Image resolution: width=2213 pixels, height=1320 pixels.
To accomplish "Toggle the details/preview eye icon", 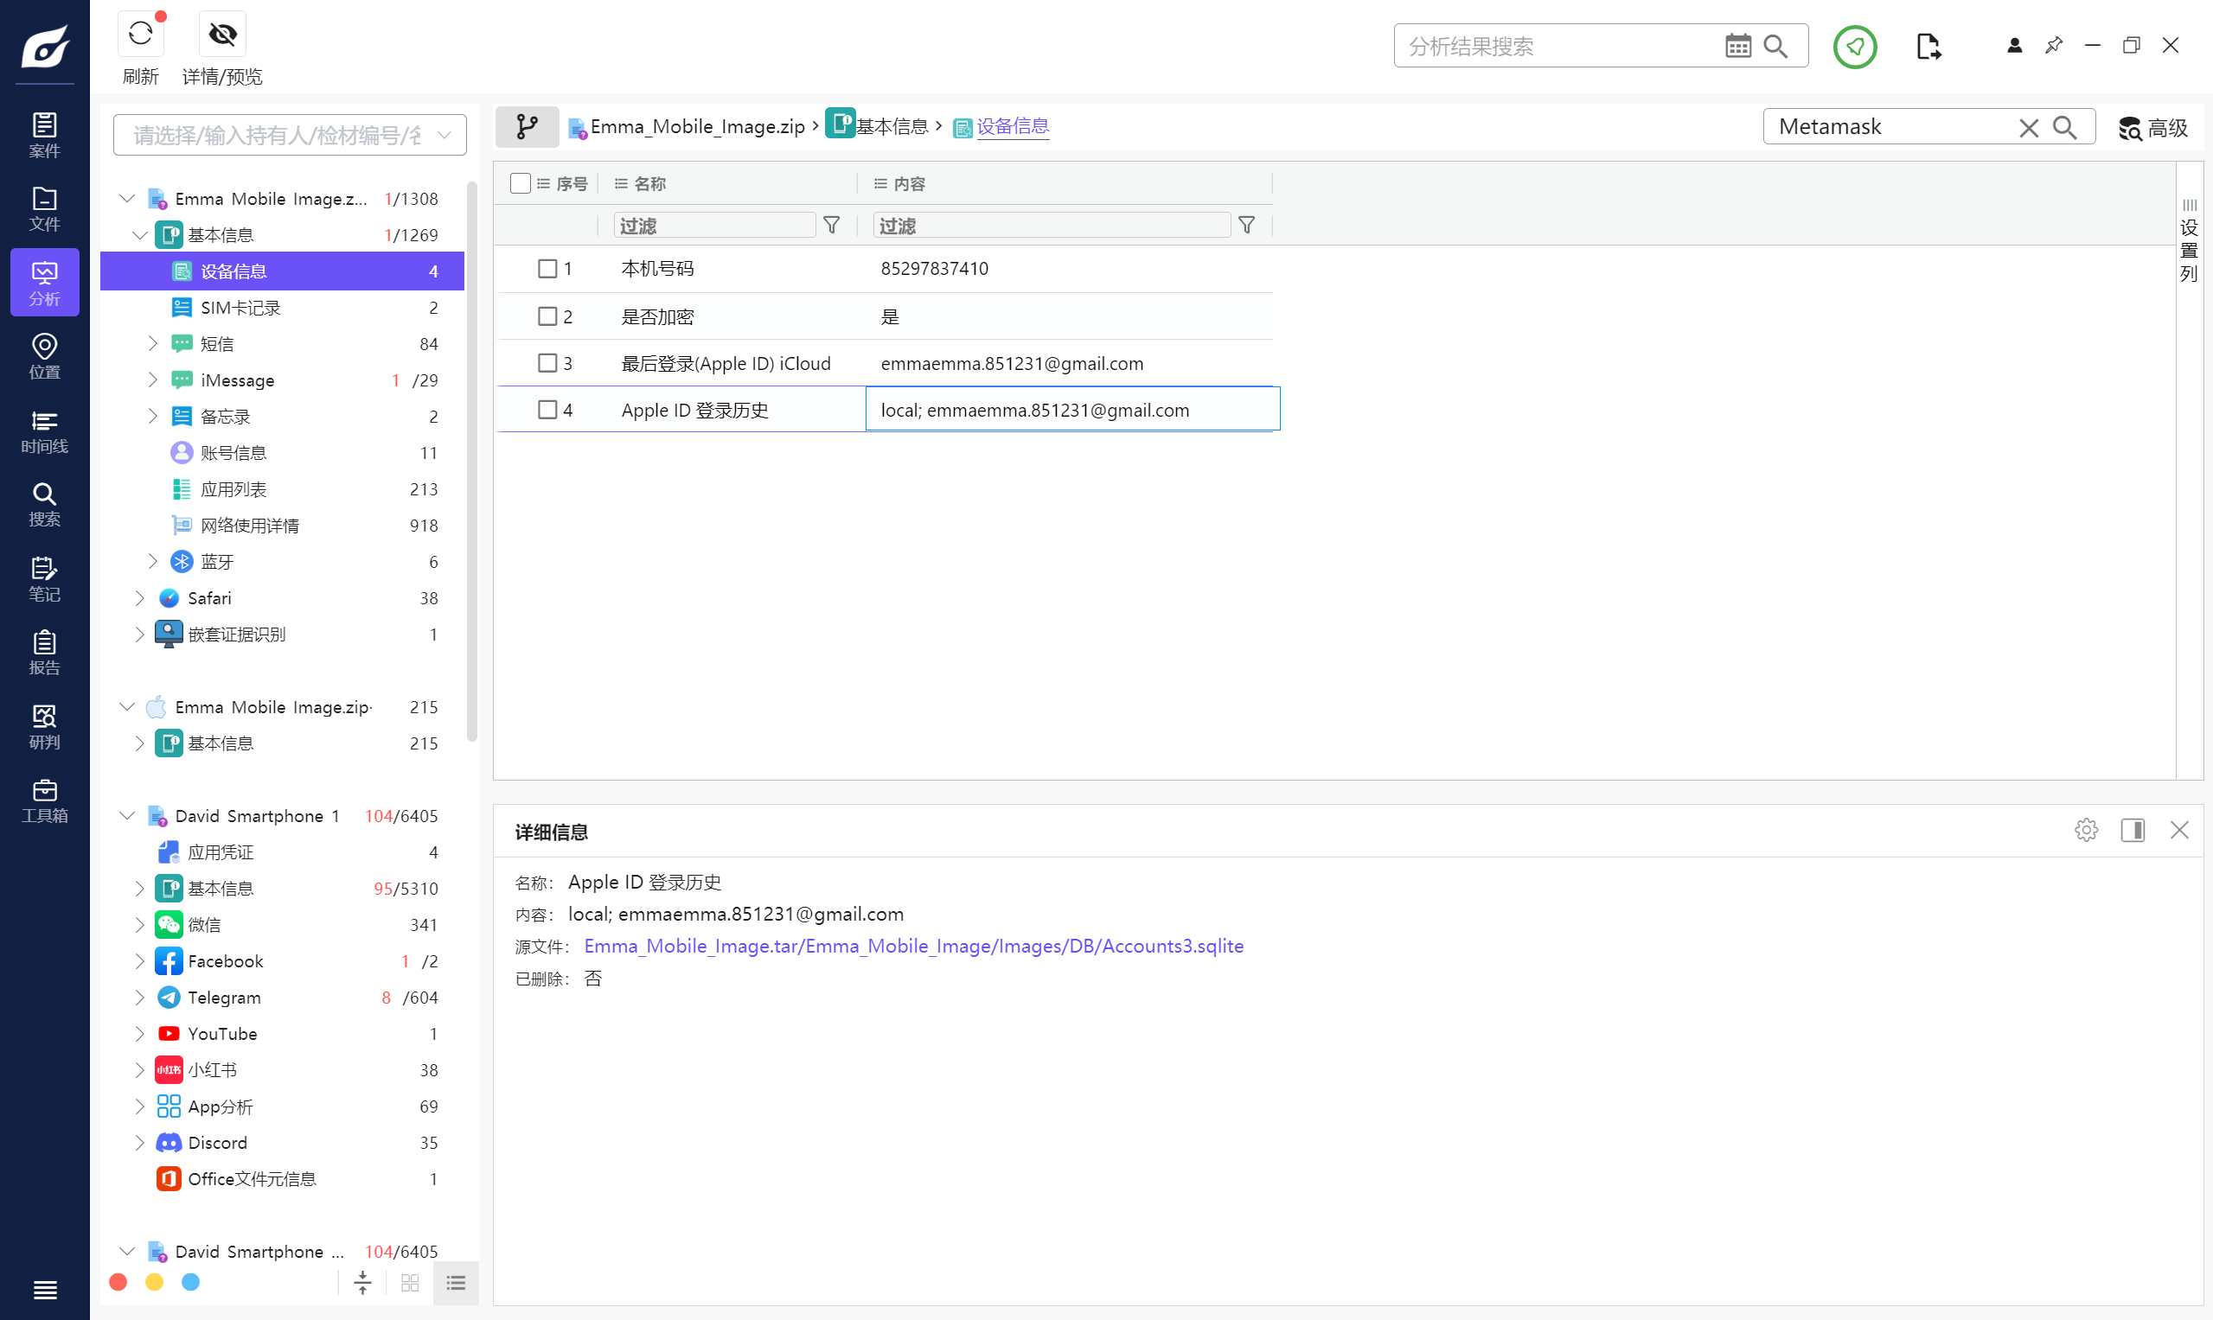I will tap(221, 35).
